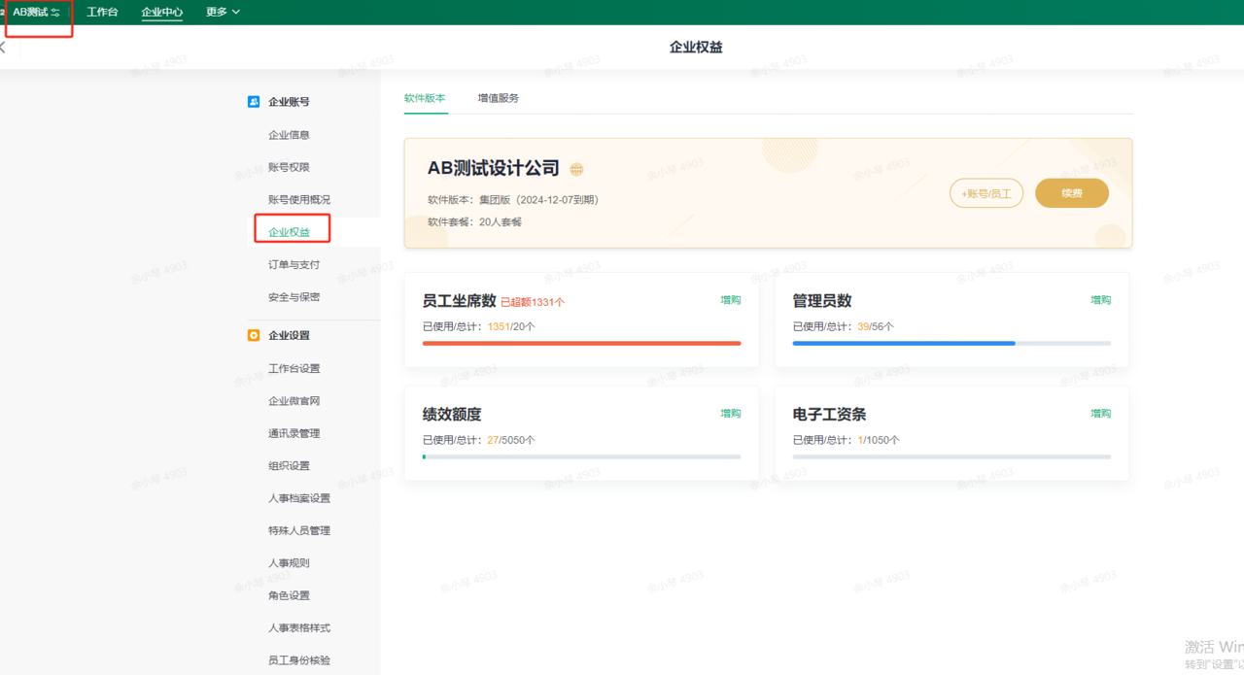The width and height of the screenshot is (1244, 675).
Task: Open 安全与保密 in the sidebar
Action: [x=294, y=297]
